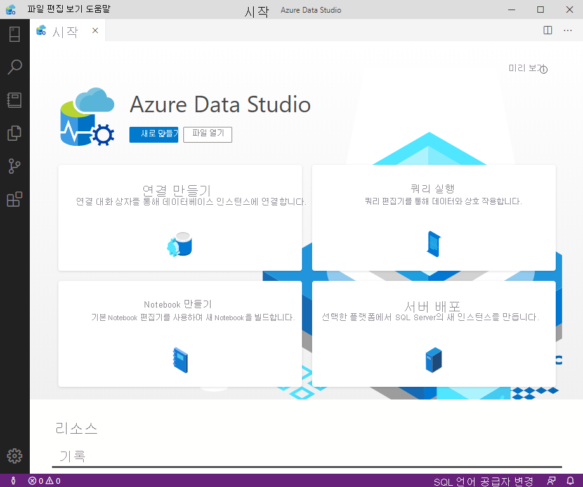
Task: Click the query document icon
Action: tap(433, 244)
